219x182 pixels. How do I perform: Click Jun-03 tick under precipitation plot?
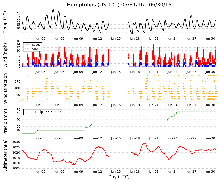click(40, 138)
